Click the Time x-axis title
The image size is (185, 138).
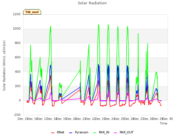164,123
